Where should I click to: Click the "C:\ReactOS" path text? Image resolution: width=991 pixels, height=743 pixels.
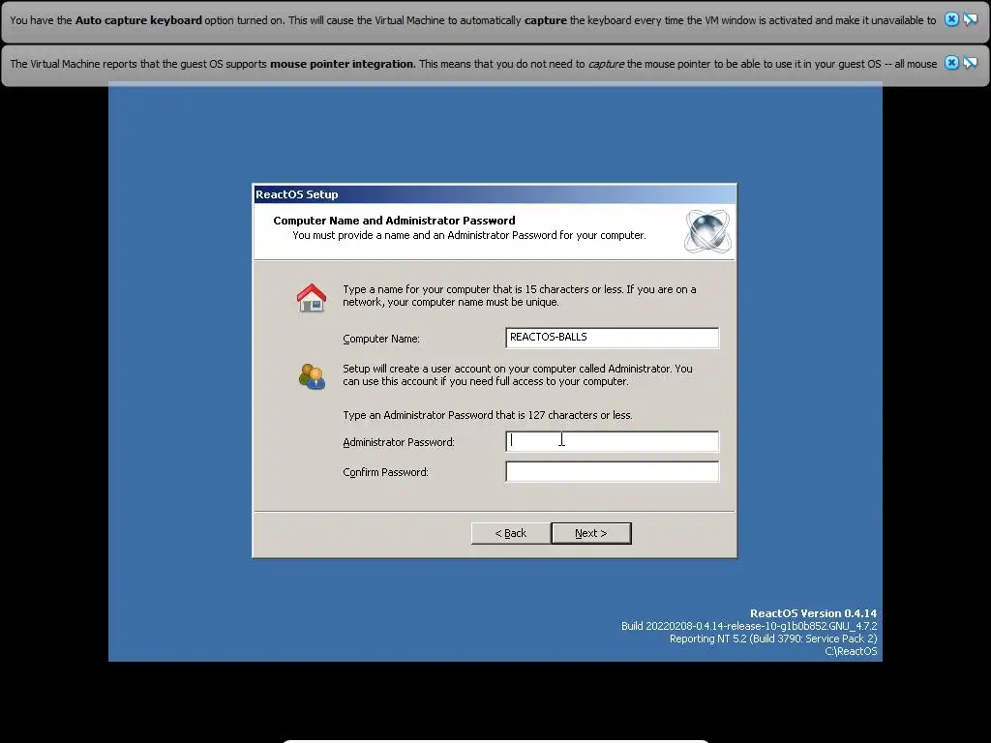tap(851, 651)
